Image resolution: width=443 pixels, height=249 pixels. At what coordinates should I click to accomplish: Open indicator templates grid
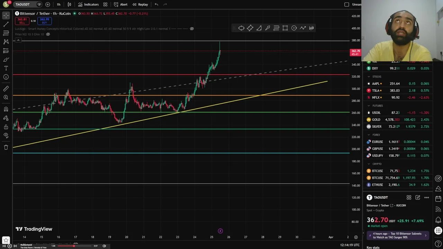point(105,4)
